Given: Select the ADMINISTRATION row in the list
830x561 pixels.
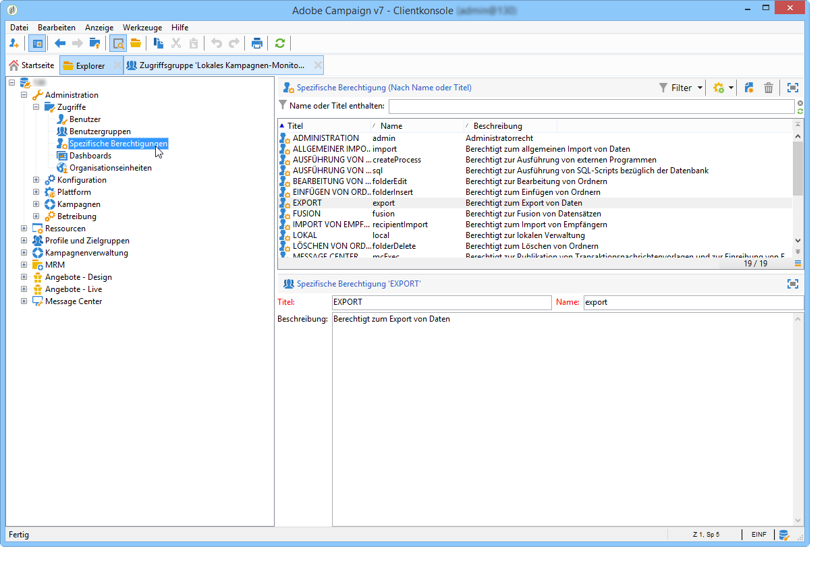Looking at the screenshot, I should [535, 138].
